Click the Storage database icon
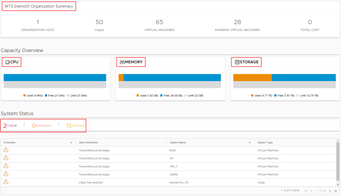Viewport: 341px width, 196px height. [x=237, y=62]
